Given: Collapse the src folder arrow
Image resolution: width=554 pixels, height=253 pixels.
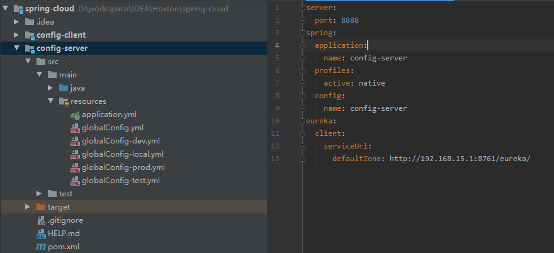Looking at the screenshot, I should (x=28, y=62).
